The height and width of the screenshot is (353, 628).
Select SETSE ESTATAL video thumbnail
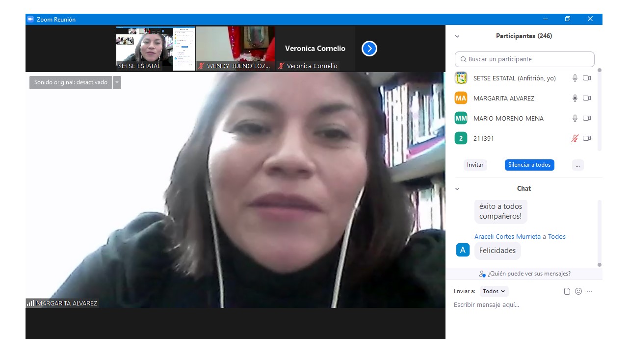click(156, 49)
